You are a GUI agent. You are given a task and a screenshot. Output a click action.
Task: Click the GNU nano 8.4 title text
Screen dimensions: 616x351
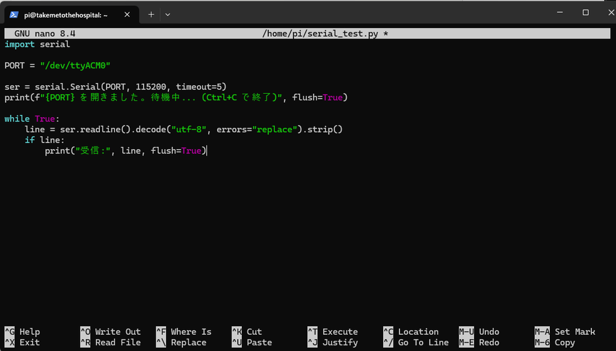(x=45, y=34)
